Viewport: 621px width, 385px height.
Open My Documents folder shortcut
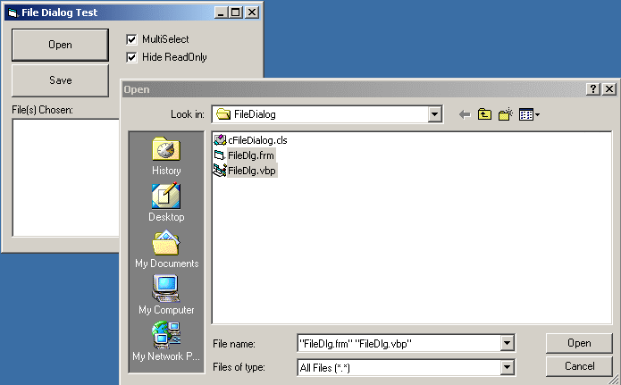tap(166, 249)
